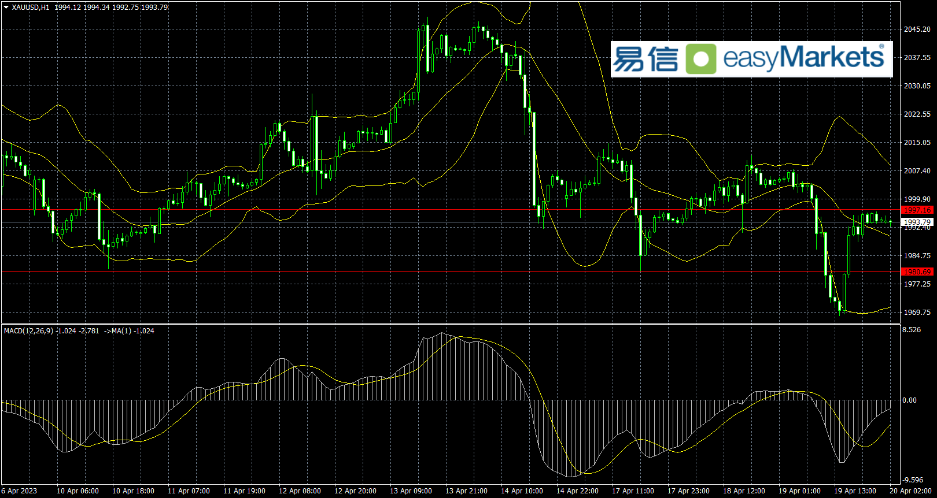Click the 1999.90 price axis value
937x498 pixels.
click(917, 199)
